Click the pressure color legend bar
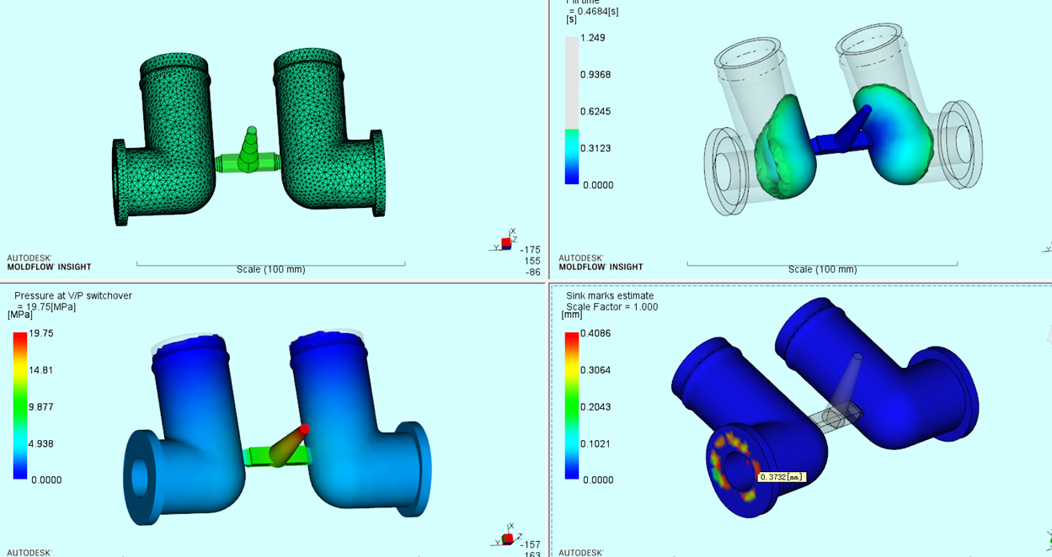 click(x=20, y=406)
